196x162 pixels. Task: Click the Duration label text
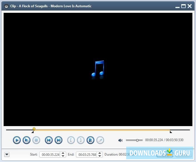point(111,154)
